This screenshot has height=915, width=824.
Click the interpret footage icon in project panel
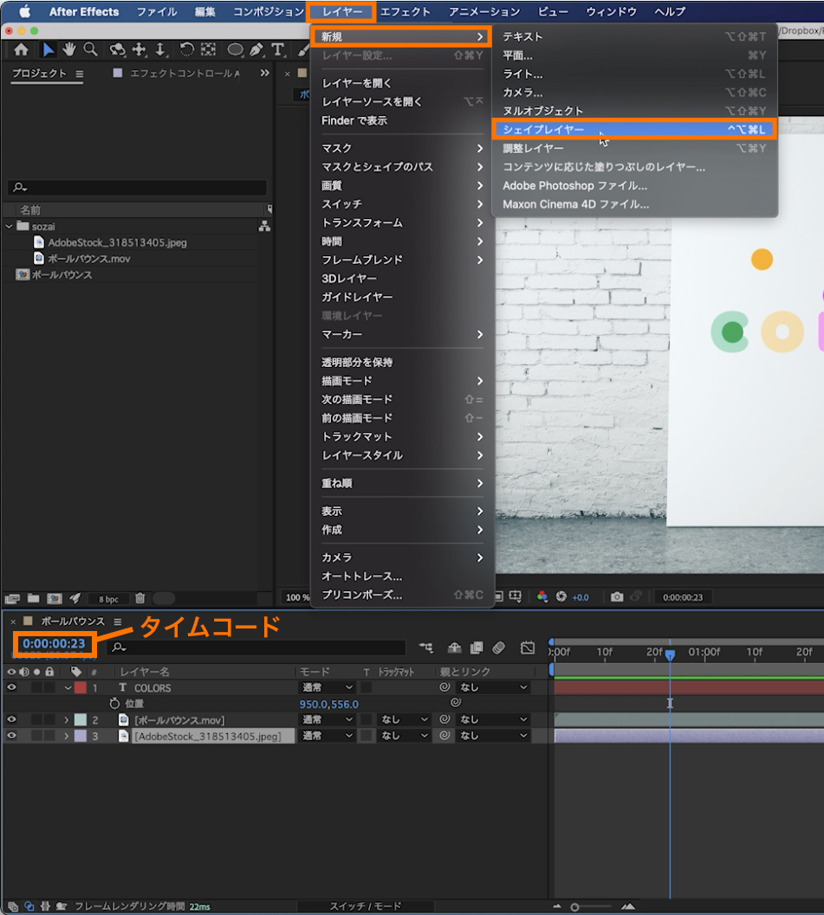[x=11, y=598]
